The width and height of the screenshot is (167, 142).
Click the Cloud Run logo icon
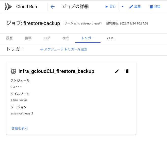point(8,7)
